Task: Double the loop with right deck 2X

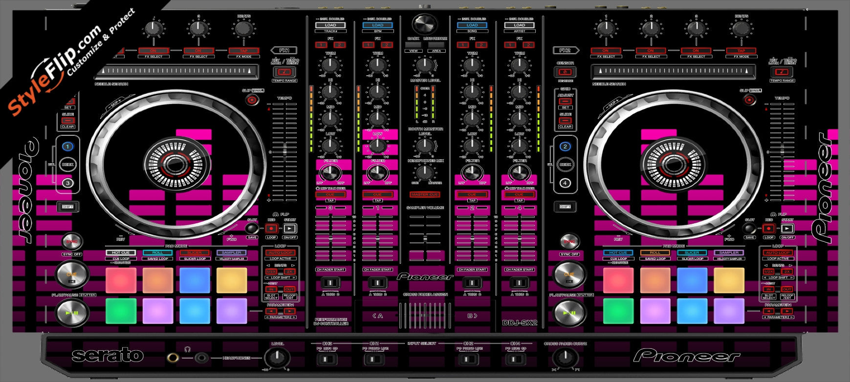Action: coord(787,271)
